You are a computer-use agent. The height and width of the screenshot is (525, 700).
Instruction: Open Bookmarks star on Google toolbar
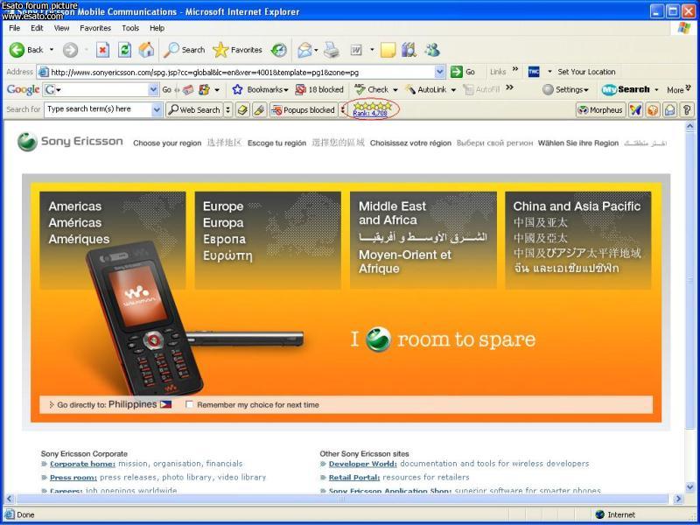point(237,90)
